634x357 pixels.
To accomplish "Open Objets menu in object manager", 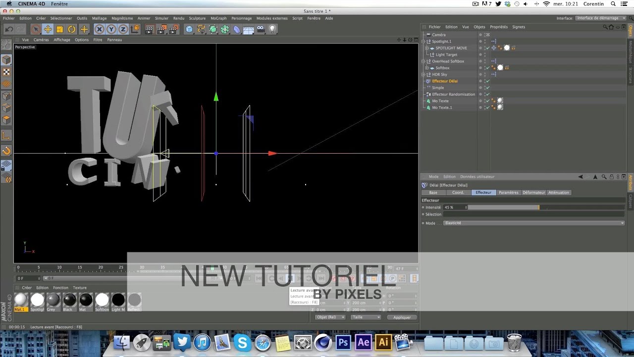I will [x=479, y=27].
